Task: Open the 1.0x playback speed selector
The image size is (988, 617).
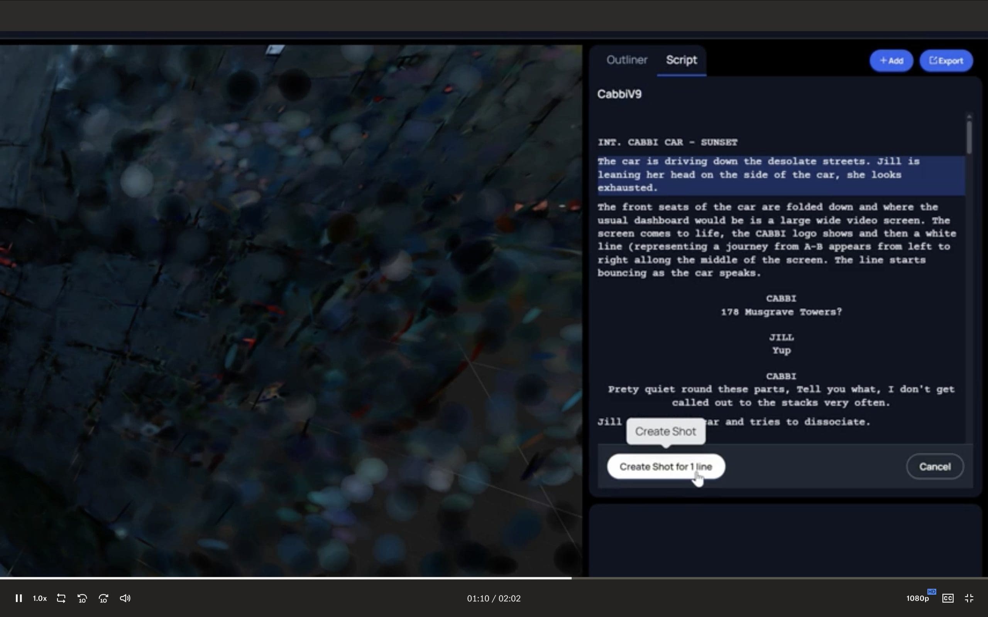Action: click(40, 598)
